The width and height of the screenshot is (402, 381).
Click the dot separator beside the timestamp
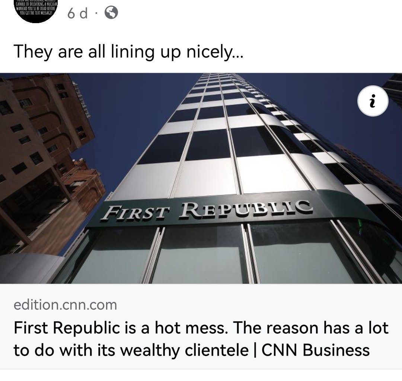96,13
